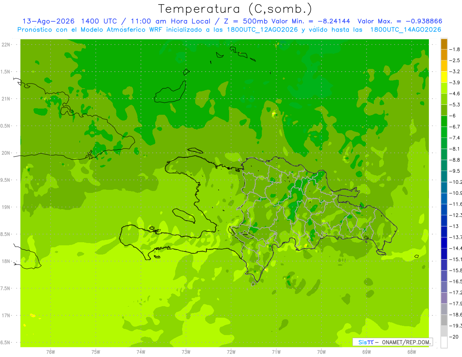Pick the teal swatch between -9.5 and -10.2
Viewport: 462px width, 357px height.
click(x=444, y=176)
